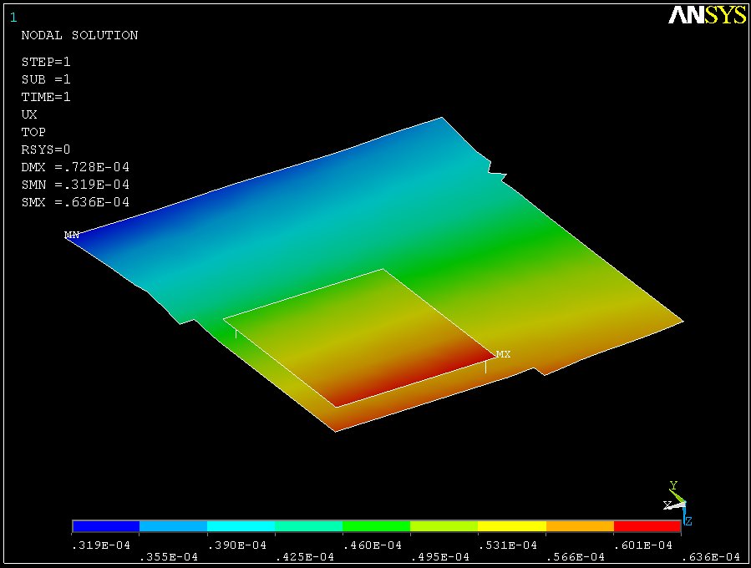Click the SMX =.636E-04 value
Screen dimensions: 751x568
pos(75,202)
